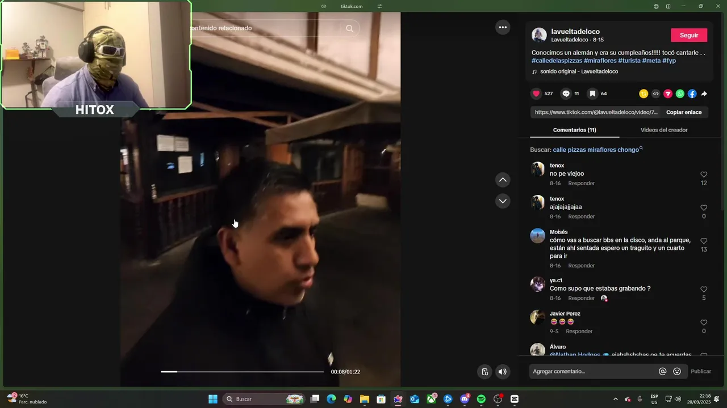Click the #fyp hashtag

(669, 61)
